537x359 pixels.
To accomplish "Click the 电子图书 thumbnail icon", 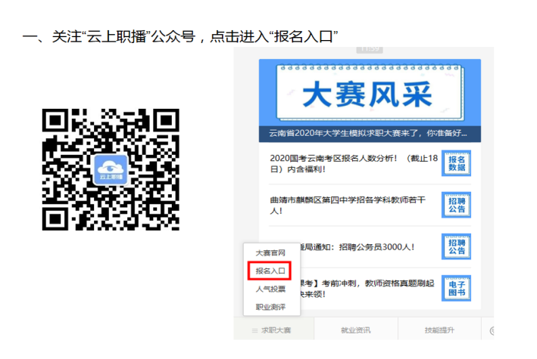I will click(456, 288).
